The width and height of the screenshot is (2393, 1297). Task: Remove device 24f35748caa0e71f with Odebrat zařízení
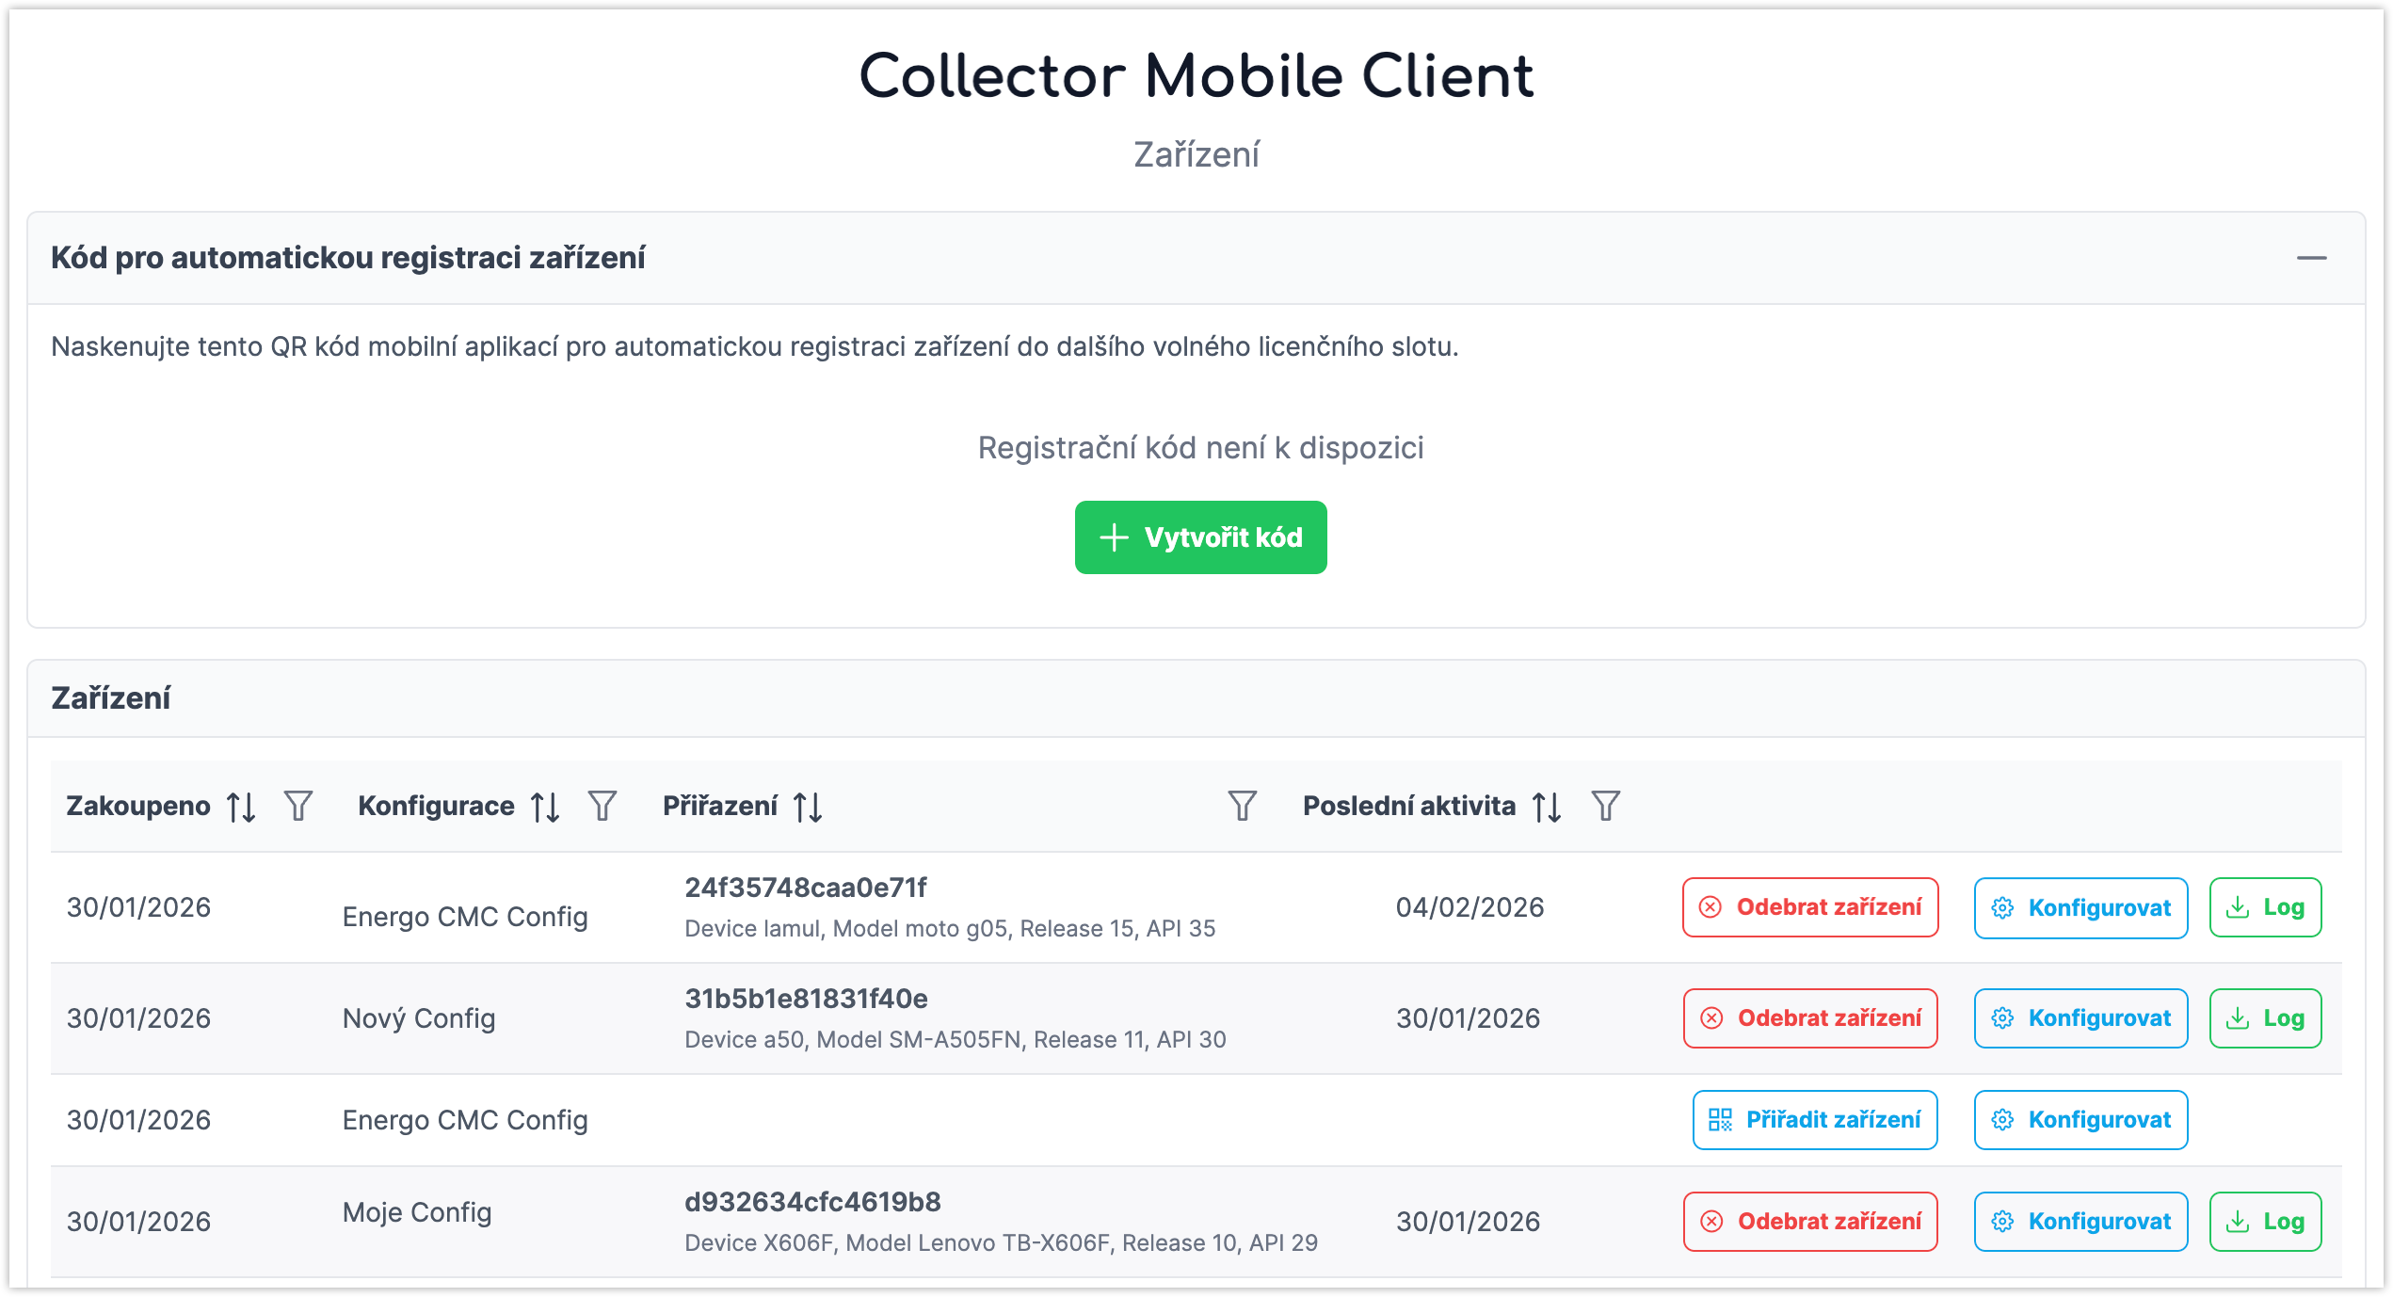click(x=1810, y=907)
